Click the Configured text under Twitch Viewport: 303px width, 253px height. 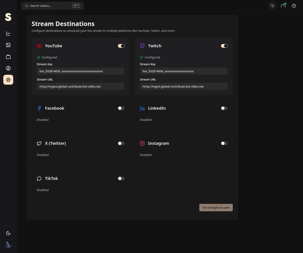pos(152,57)
